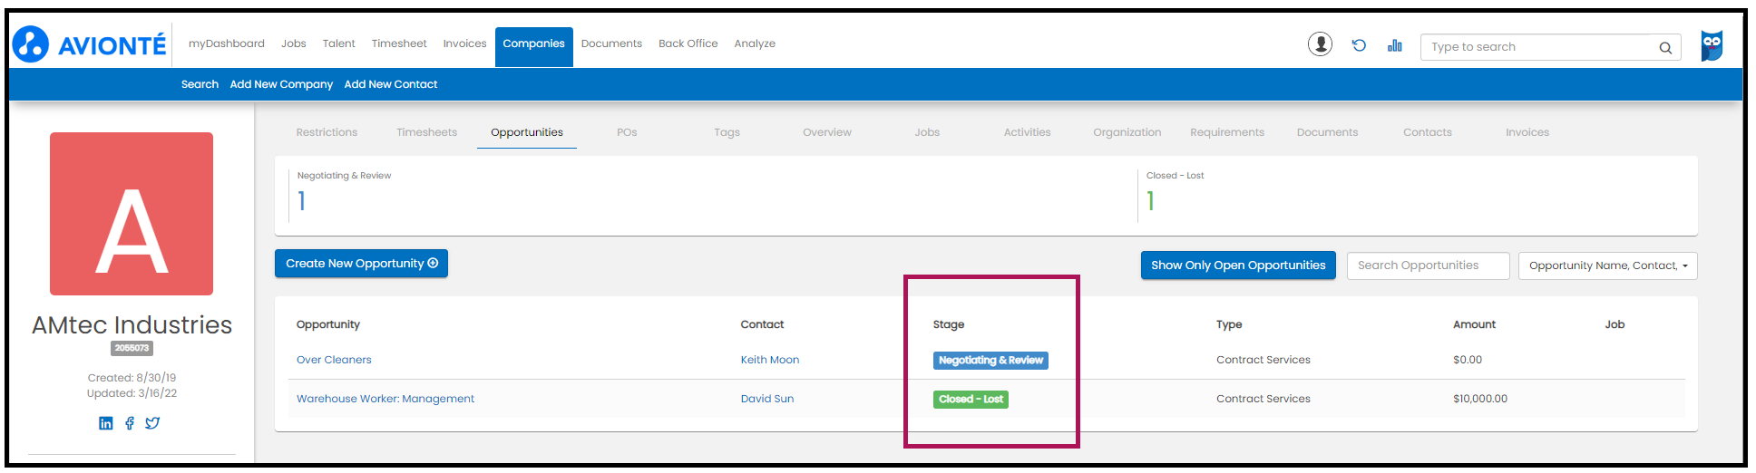Click Create New Opportunity button
Image resolution: width=1756 pixels, height=473 pixels.
point(361,264)
